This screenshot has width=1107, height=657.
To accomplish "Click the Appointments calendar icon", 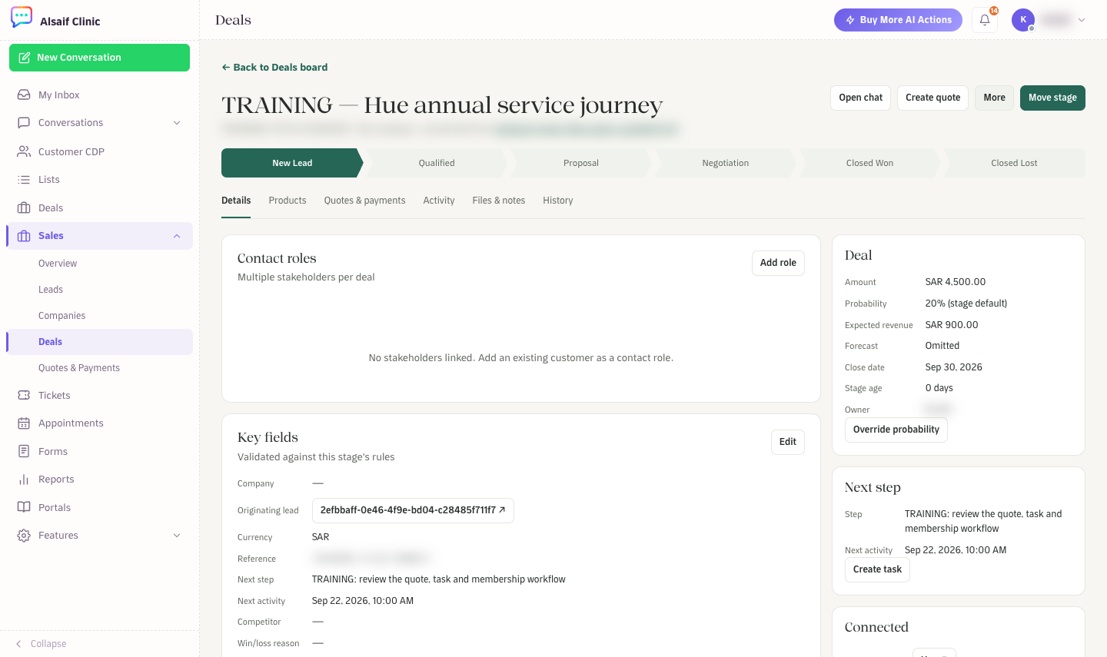I will [x=24, y=423].
